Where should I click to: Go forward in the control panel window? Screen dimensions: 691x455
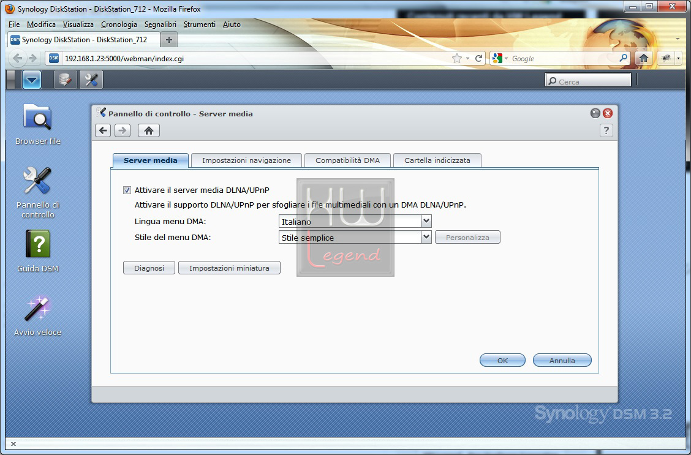click(x=123, y=130)
